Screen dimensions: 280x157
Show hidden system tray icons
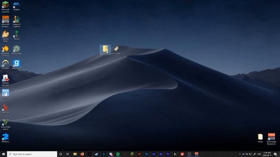[240, 154]
